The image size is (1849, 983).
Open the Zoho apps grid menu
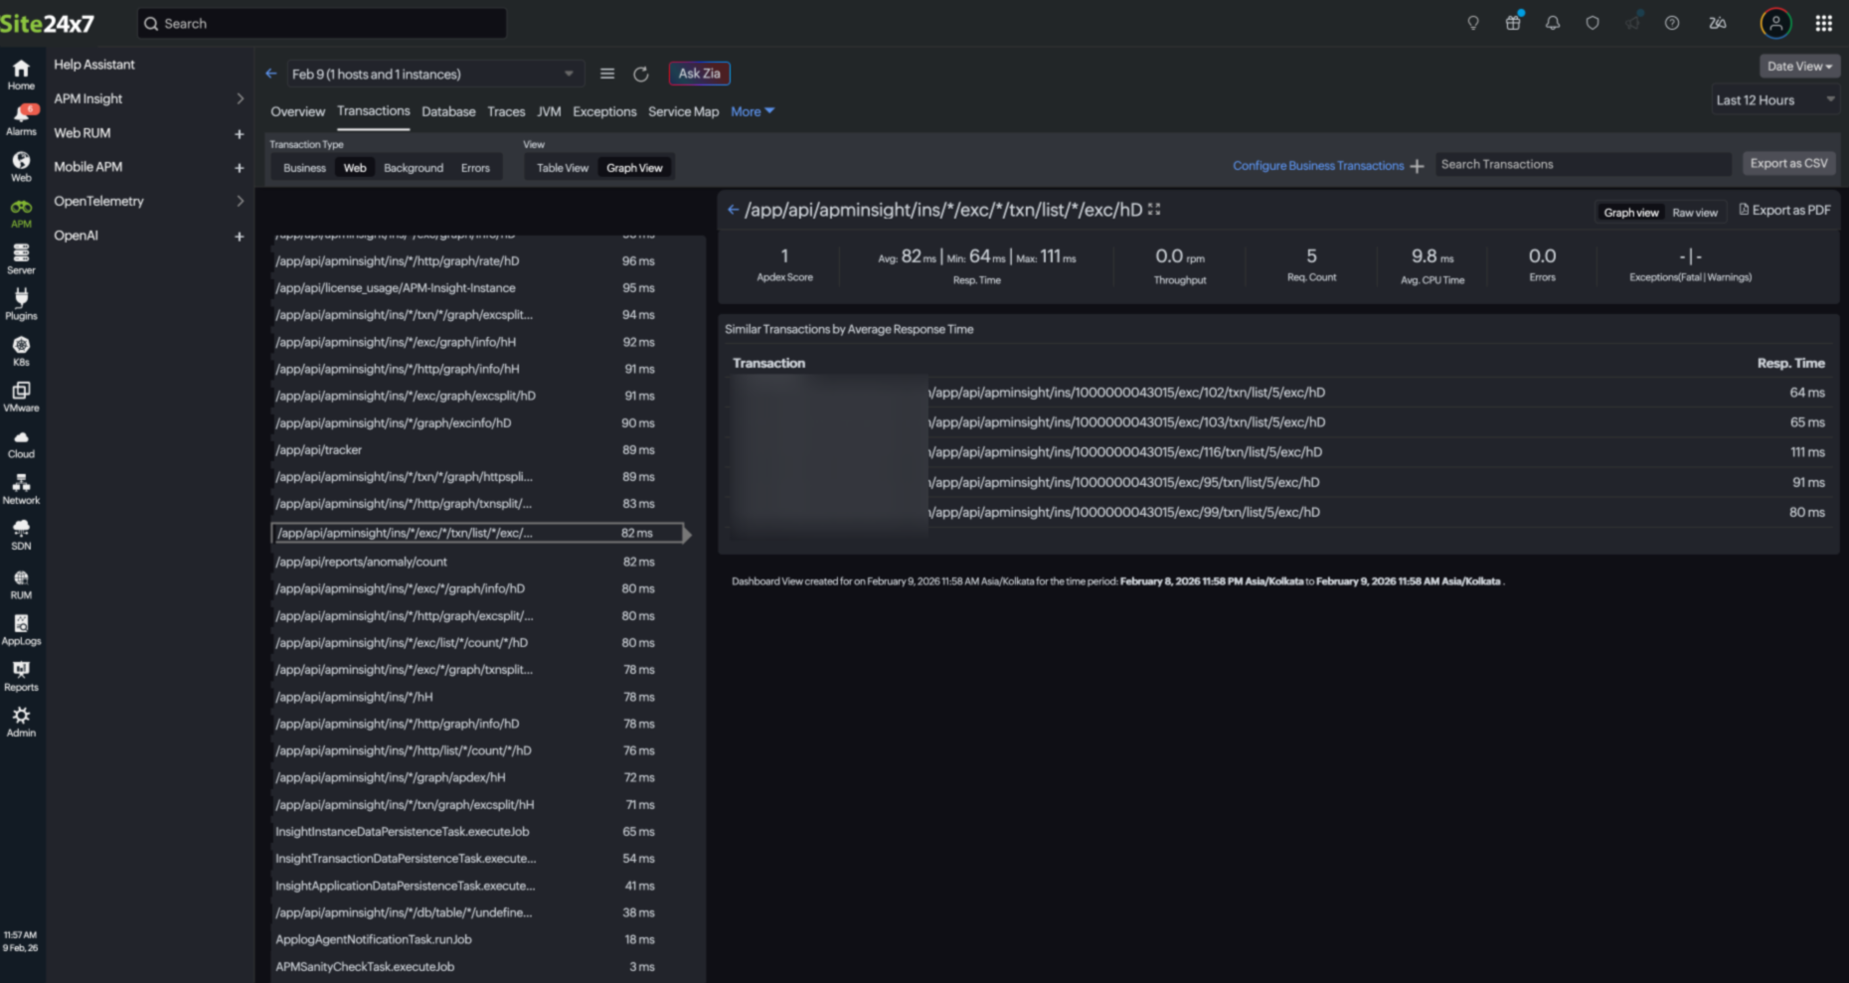click(x=1823, y=23)
